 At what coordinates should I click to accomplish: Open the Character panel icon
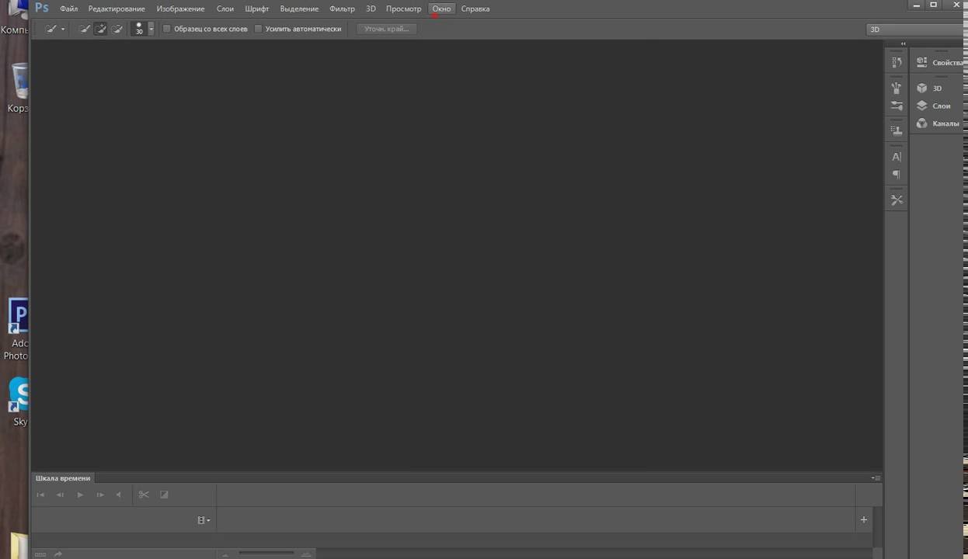(897, 157)
